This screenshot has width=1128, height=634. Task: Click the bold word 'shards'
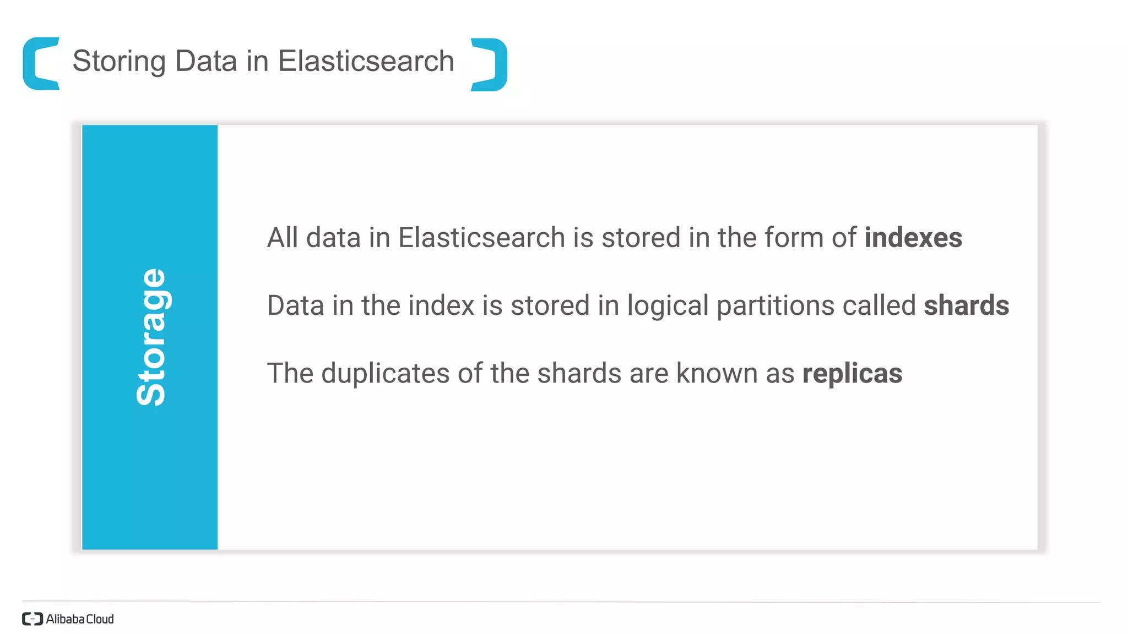(966, 305)
